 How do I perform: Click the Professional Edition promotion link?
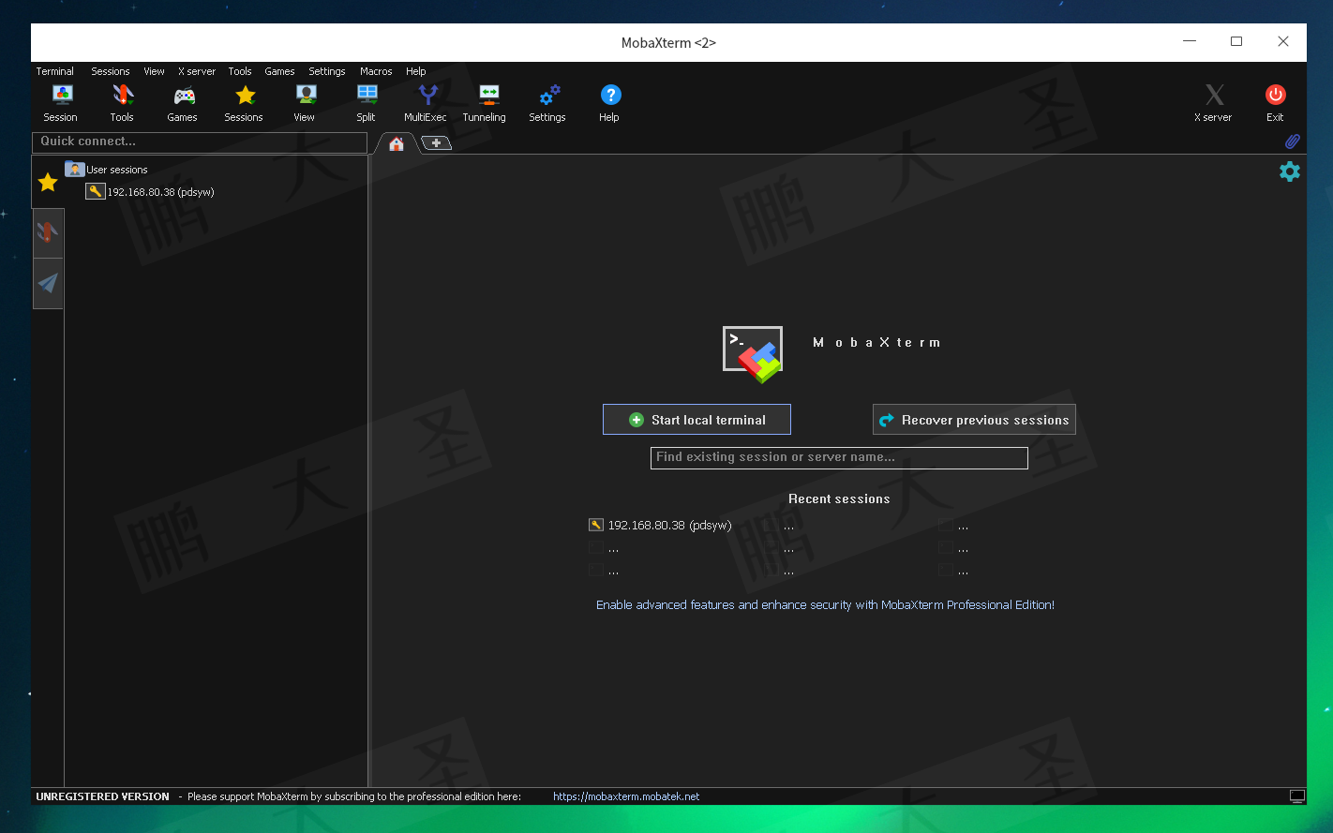pyautogui.click(x=825, y=605)
